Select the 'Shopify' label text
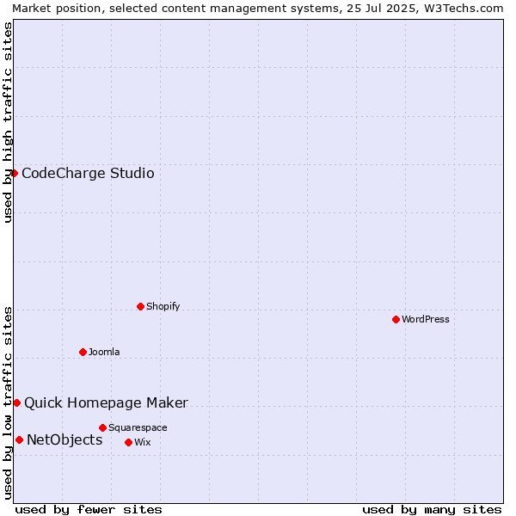This screenshot has height=516, width=516. (x=163, y=306)
